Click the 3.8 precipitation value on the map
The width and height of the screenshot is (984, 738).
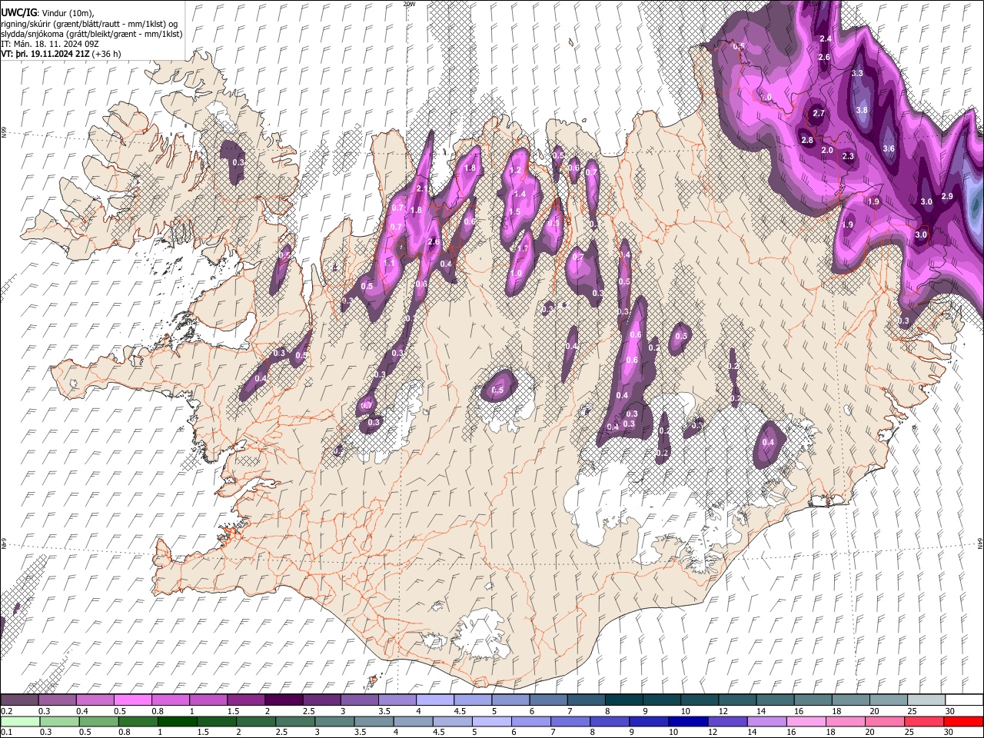[x=862, y=110]
